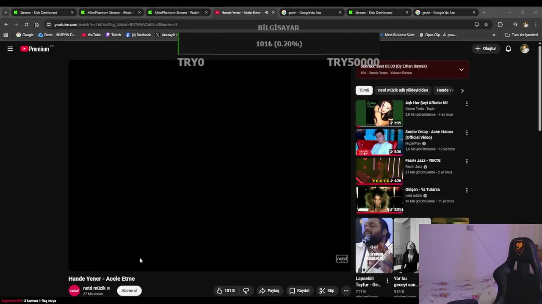Open the Google bookmark
Screen dimensions: 542x304
[25, 35]
